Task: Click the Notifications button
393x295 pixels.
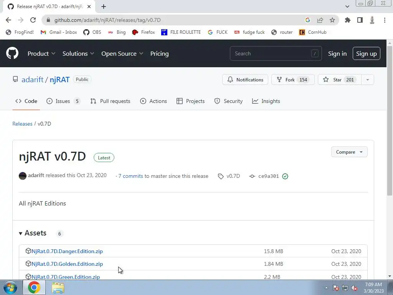Action: tap(245, 80)
